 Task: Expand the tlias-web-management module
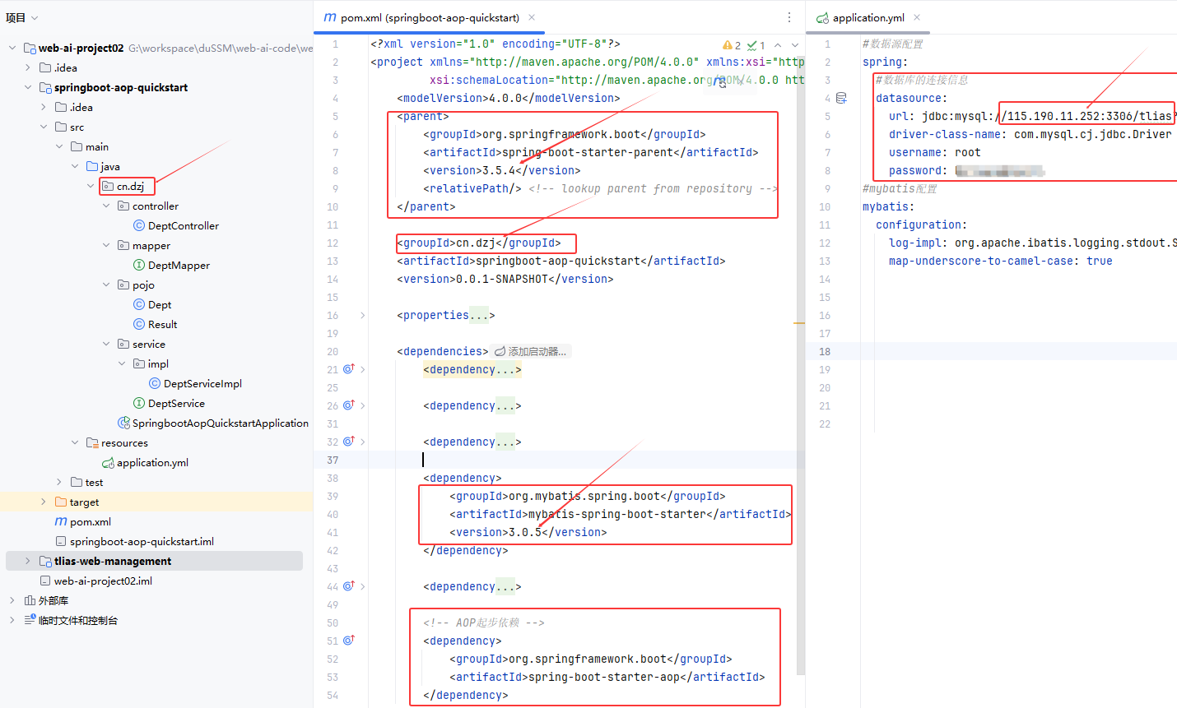[x=27, y=561]
